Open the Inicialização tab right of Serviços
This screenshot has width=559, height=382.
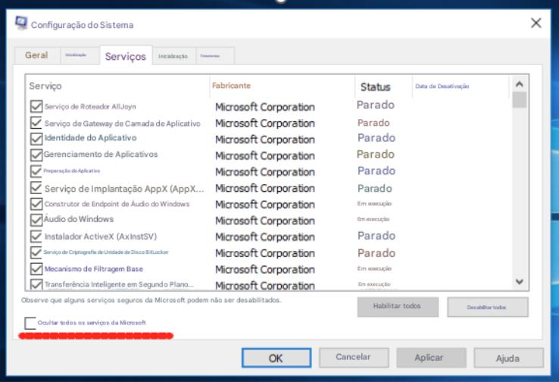tap(173, 56)
